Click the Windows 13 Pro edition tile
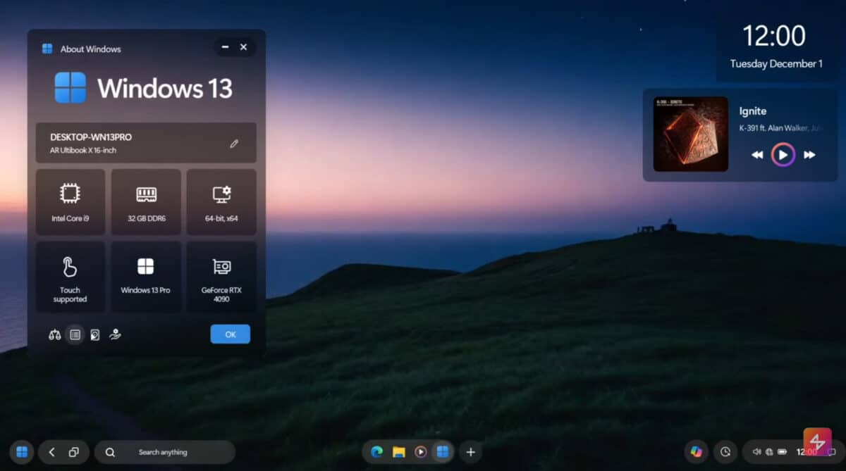Image resolution: width=846 pixels, height=471 pixels. 146,277
